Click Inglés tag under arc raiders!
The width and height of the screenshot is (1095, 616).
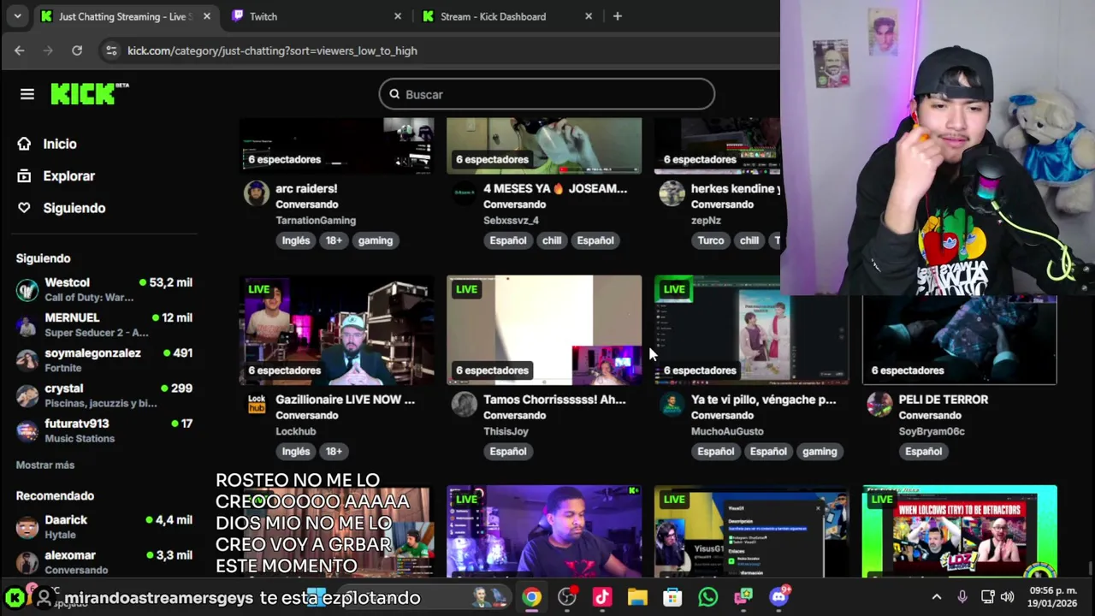(296, 240)
